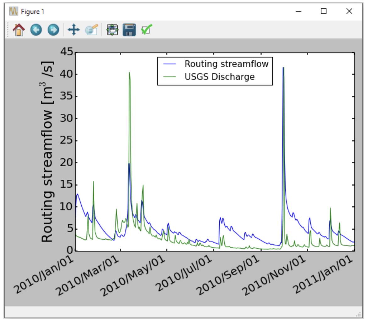Click the 30 y-axis tick label
367x323 pixels.
coord(67,118)
